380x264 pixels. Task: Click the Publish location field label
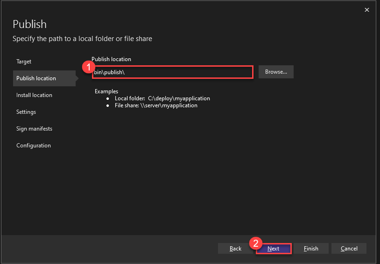pos(111,59)
